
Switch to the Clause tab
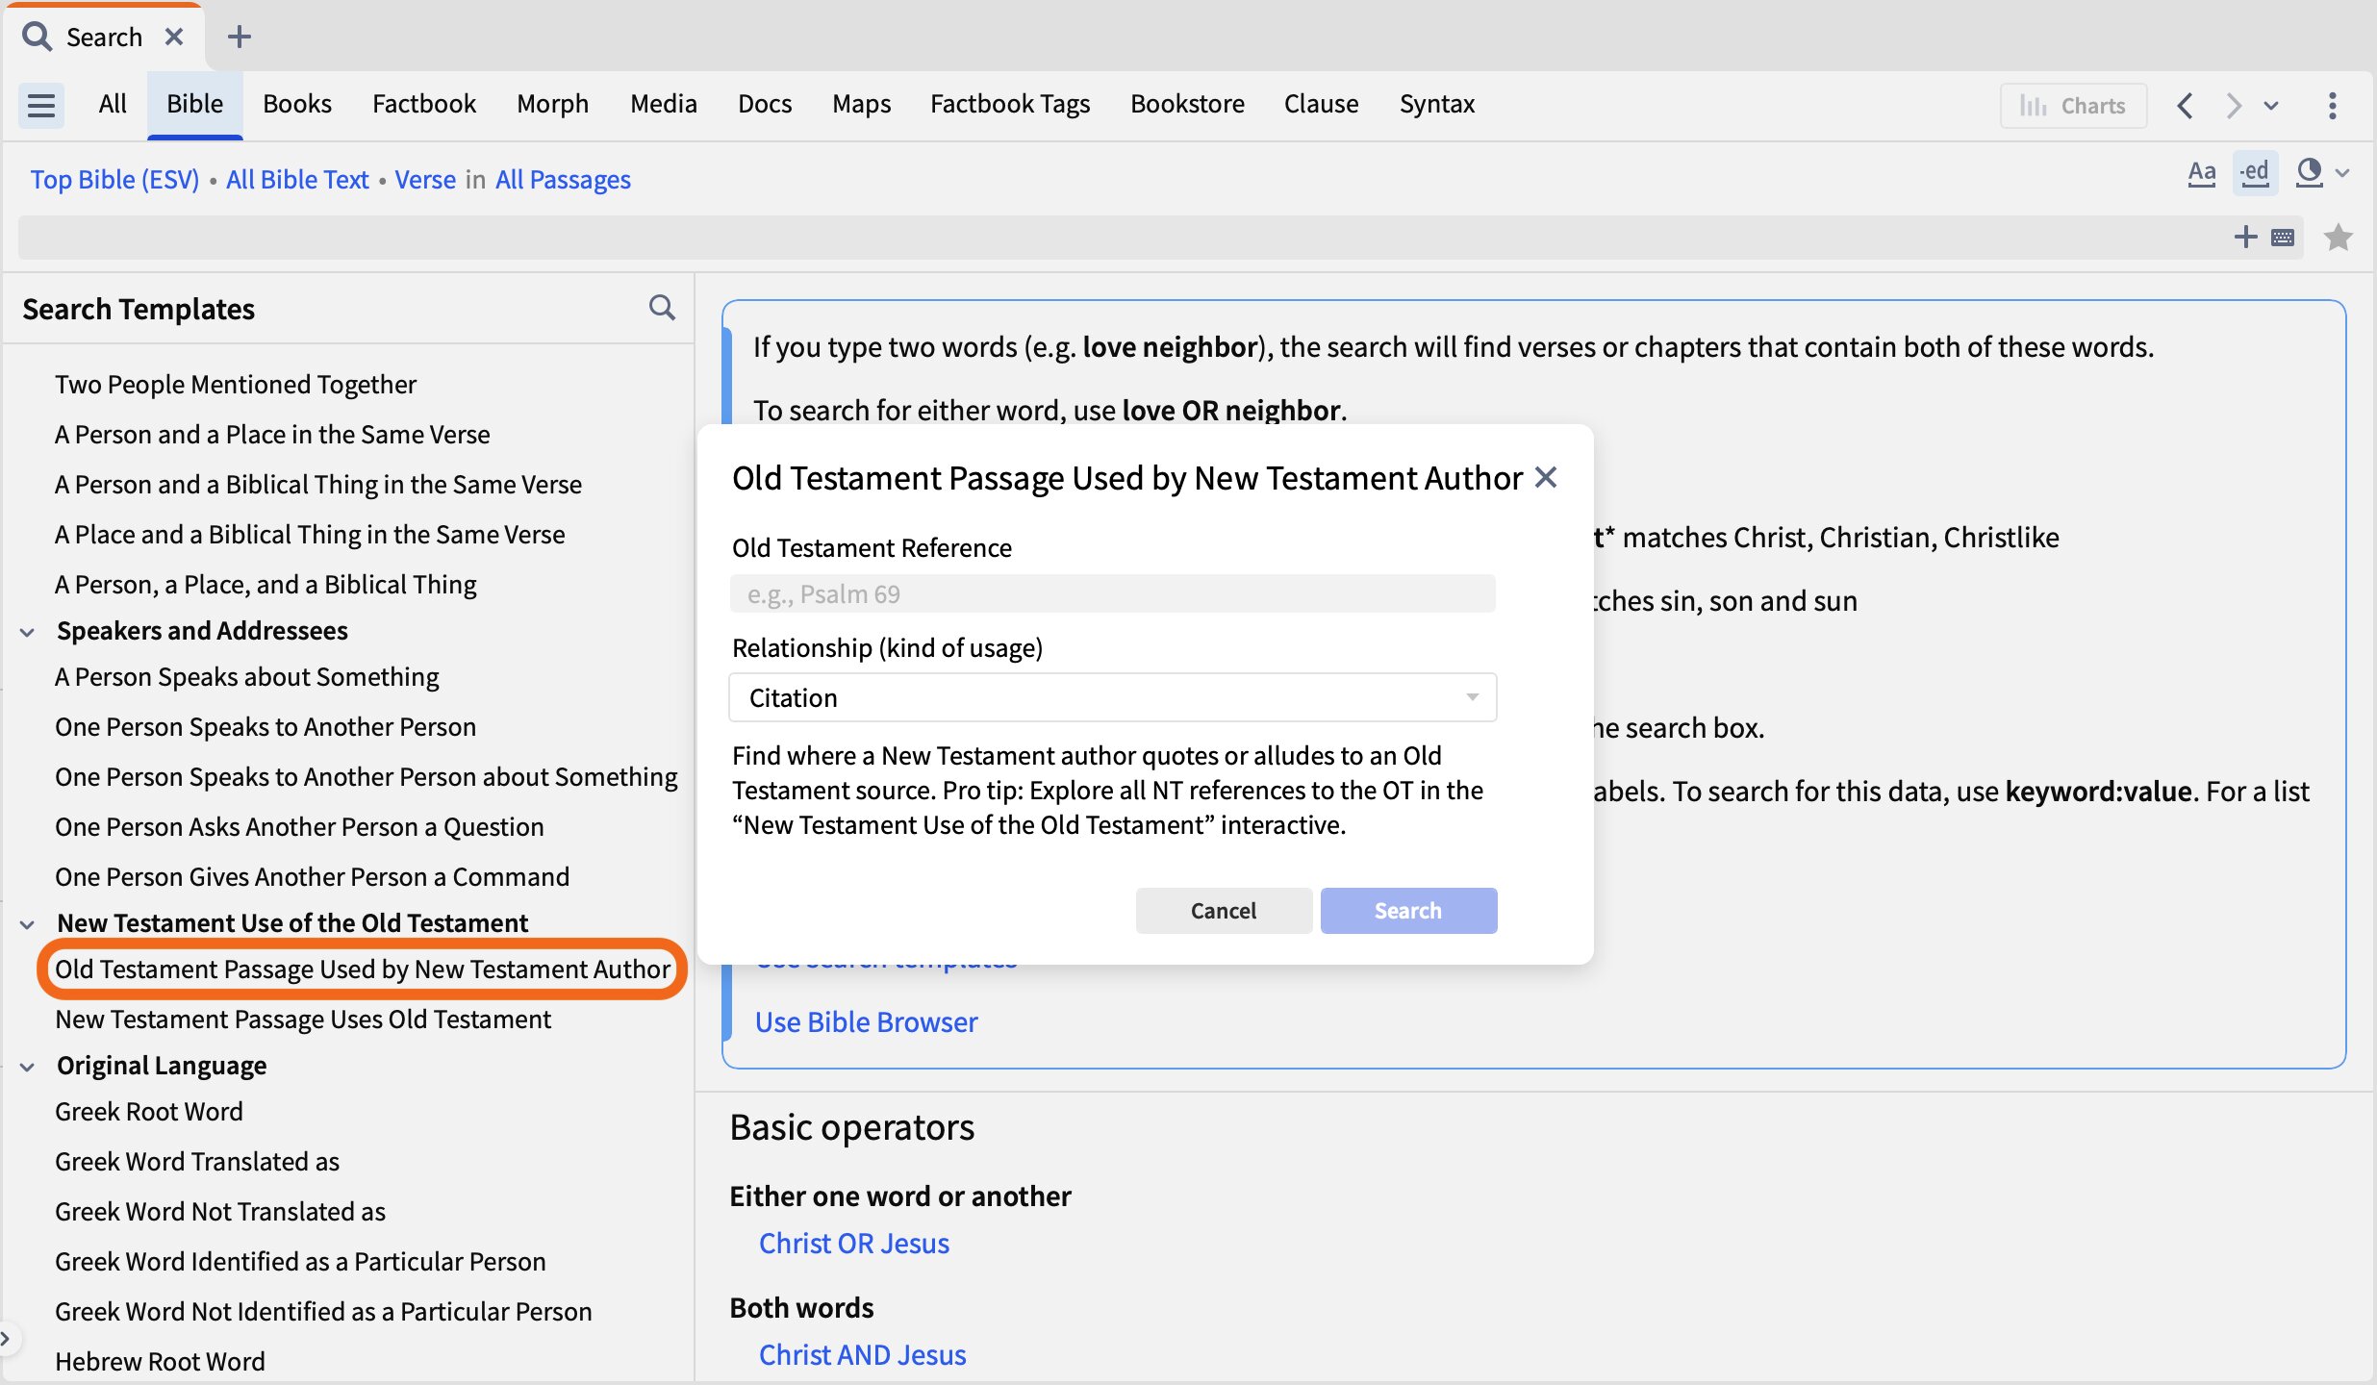(1321, 104)
